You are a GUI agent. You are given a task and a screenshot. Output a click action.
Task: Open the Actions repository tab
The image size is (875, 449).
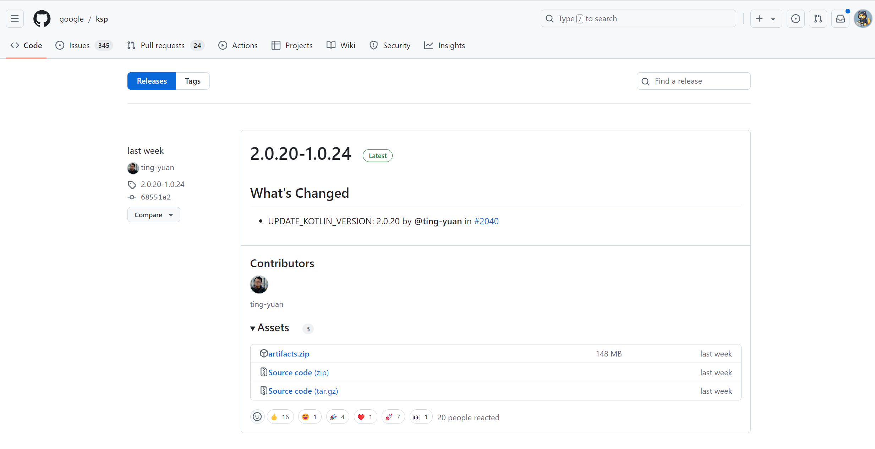[238, 45]
